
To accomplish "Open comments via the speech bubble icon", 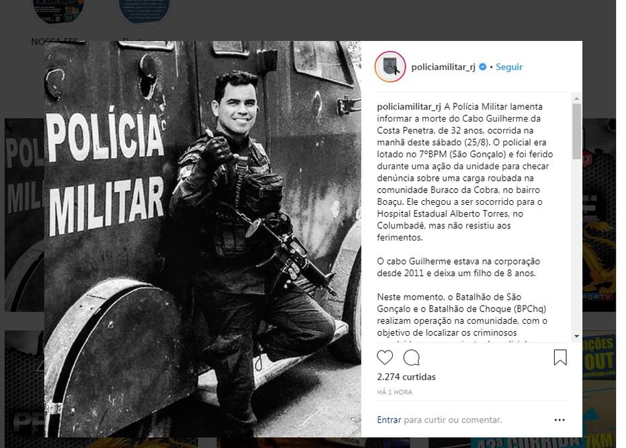I will 412,358.
